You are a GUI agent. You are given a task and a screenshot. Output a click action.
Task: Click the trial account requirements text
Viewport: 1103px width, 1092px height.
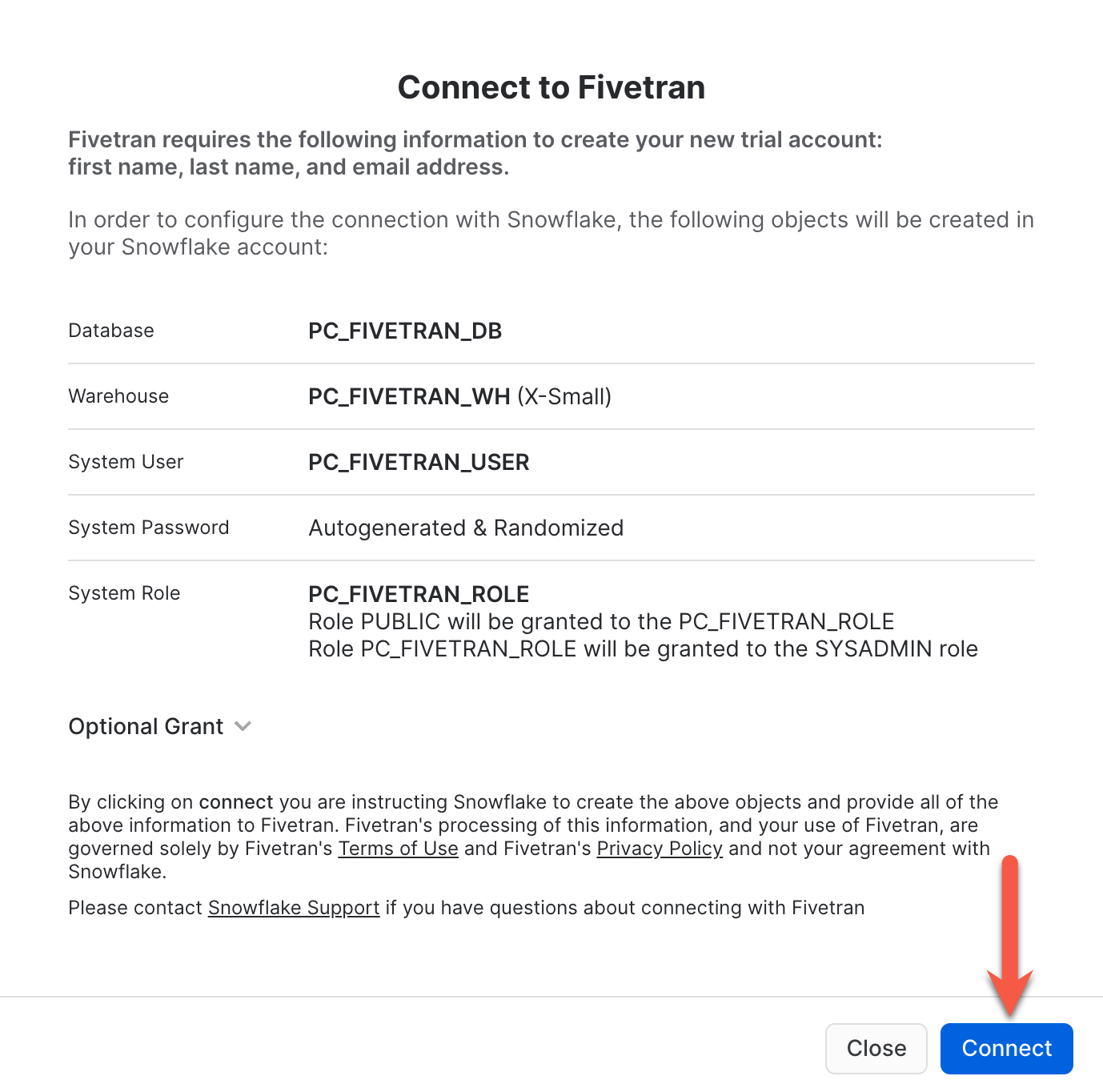[475, 153]
